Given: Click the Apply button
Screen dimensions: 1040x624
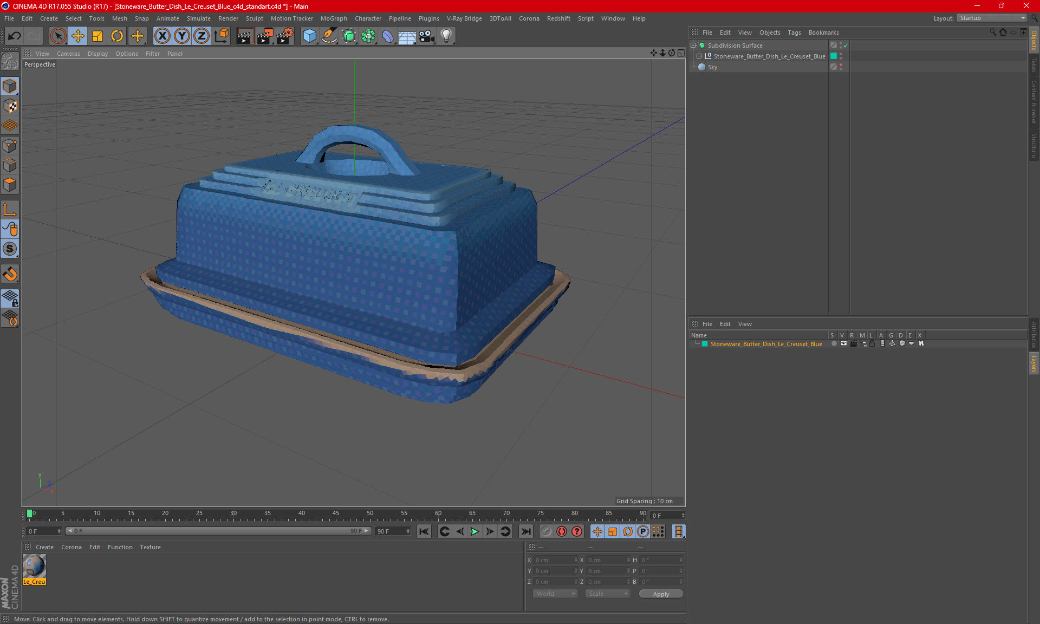Looking at the screenshot, I should tap(661, 594).
